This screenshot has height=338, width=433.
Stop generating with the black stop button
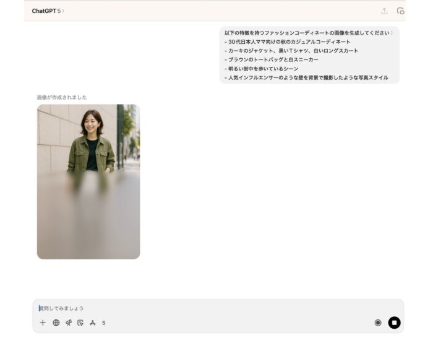pyautogui.click(x=394, y=323)
